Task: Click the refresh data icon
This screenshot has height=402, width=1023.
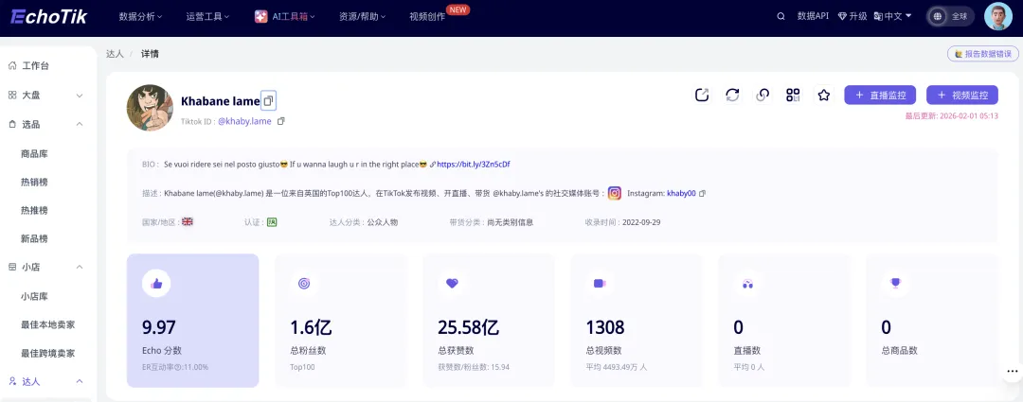Action: (x=732, y=96)
